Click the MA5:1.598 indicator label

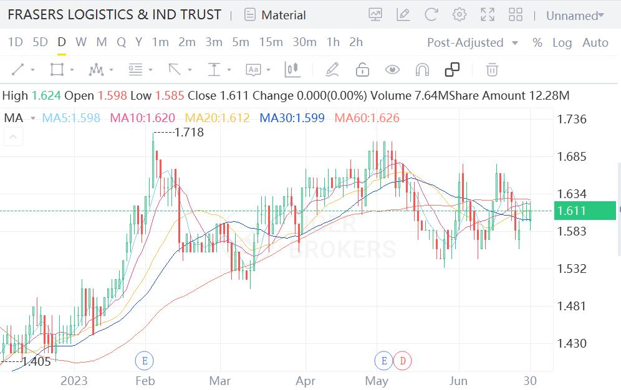point(71,118)
